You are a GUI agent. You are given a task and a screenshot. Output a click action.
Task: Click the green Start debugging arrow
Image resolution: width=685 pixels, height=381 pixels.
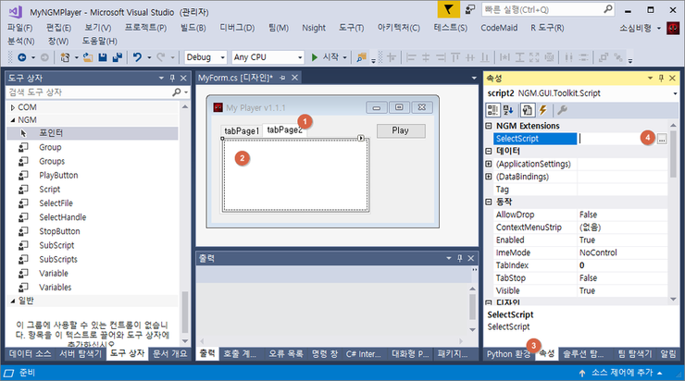click(314, 57)
